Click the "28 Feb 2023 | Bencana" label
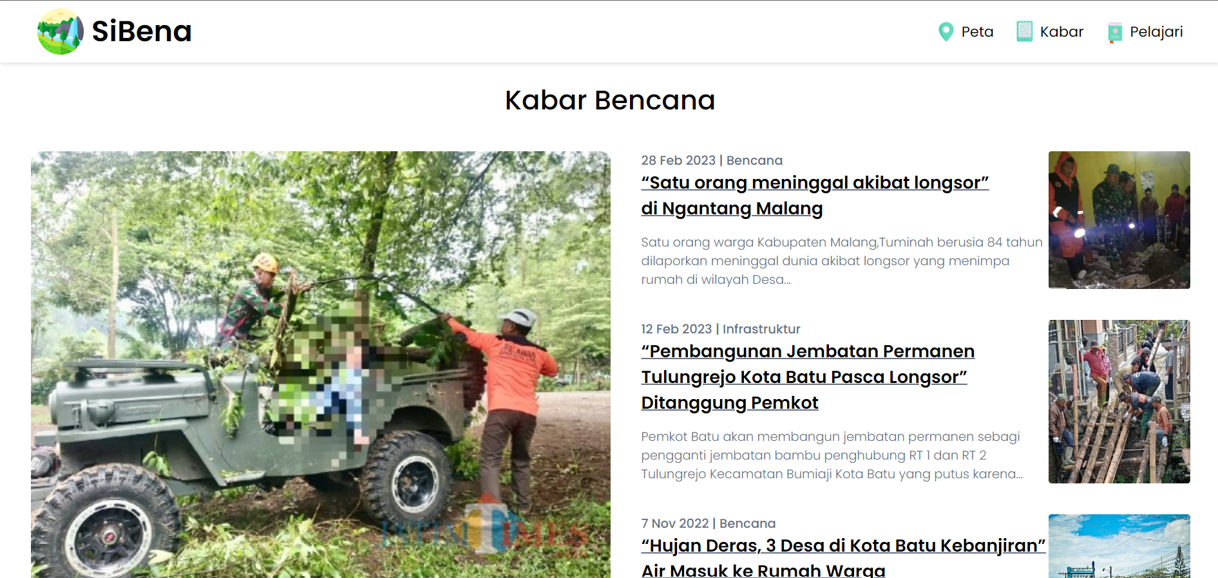1218x578 pixels. click(x=712, y=160)
